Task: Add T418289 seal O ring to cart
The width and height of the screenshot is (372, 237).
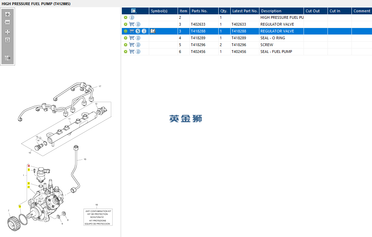Action: tap(132, 38)
